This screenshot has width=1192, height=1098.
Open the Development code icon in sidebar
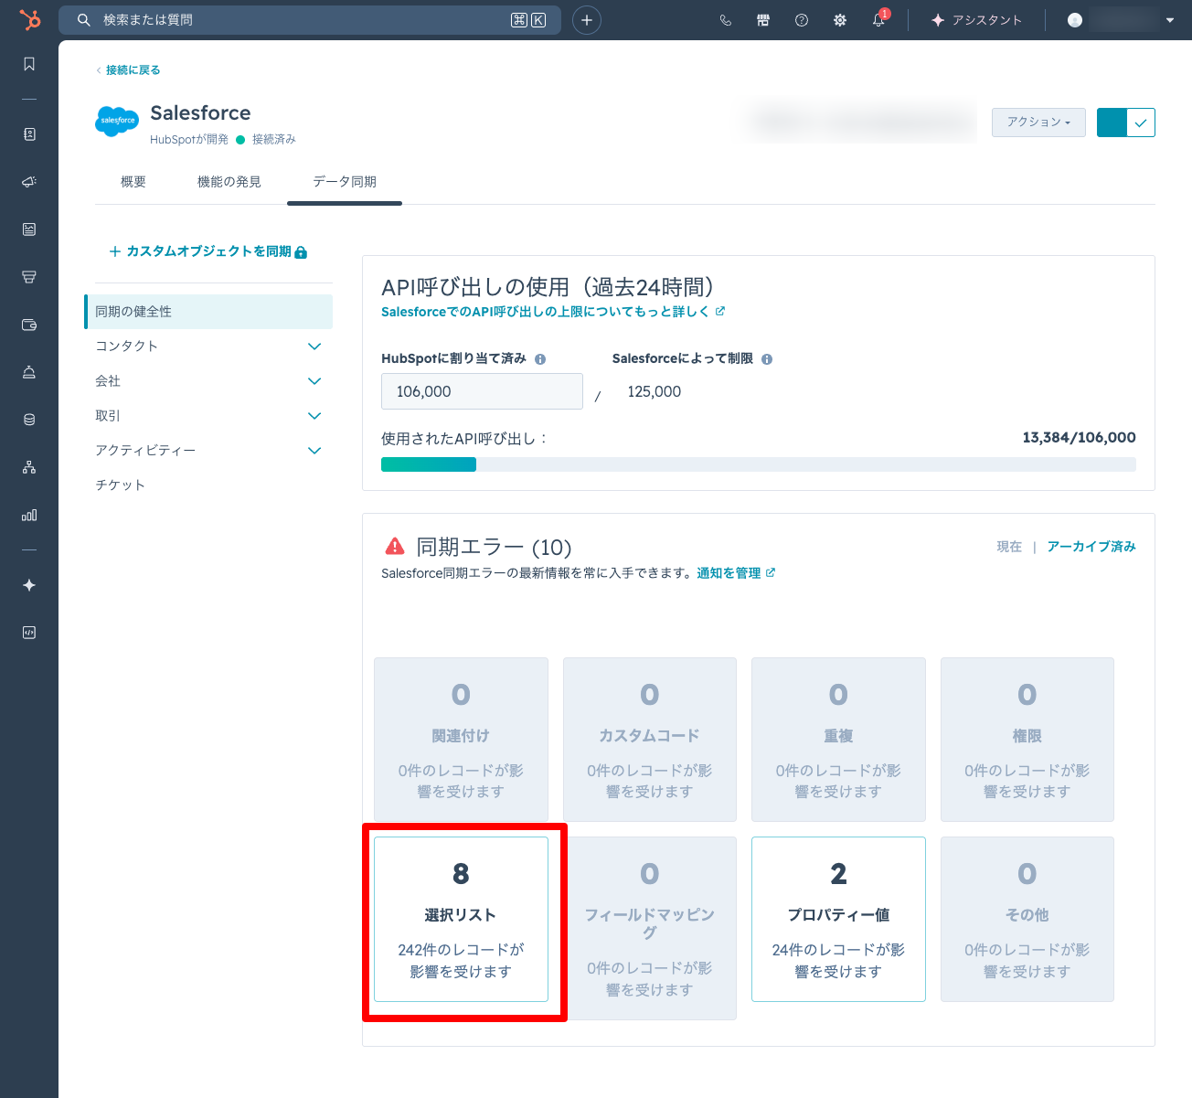pyautogui.click(x=29, y=633)
